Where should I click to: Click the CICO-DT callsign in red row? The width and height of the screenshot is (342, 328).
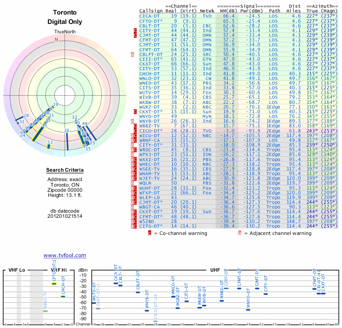point(151,131)
